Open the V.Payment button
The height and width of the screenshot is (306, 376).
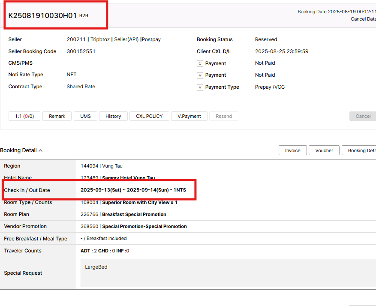click(x=189, y=116)
